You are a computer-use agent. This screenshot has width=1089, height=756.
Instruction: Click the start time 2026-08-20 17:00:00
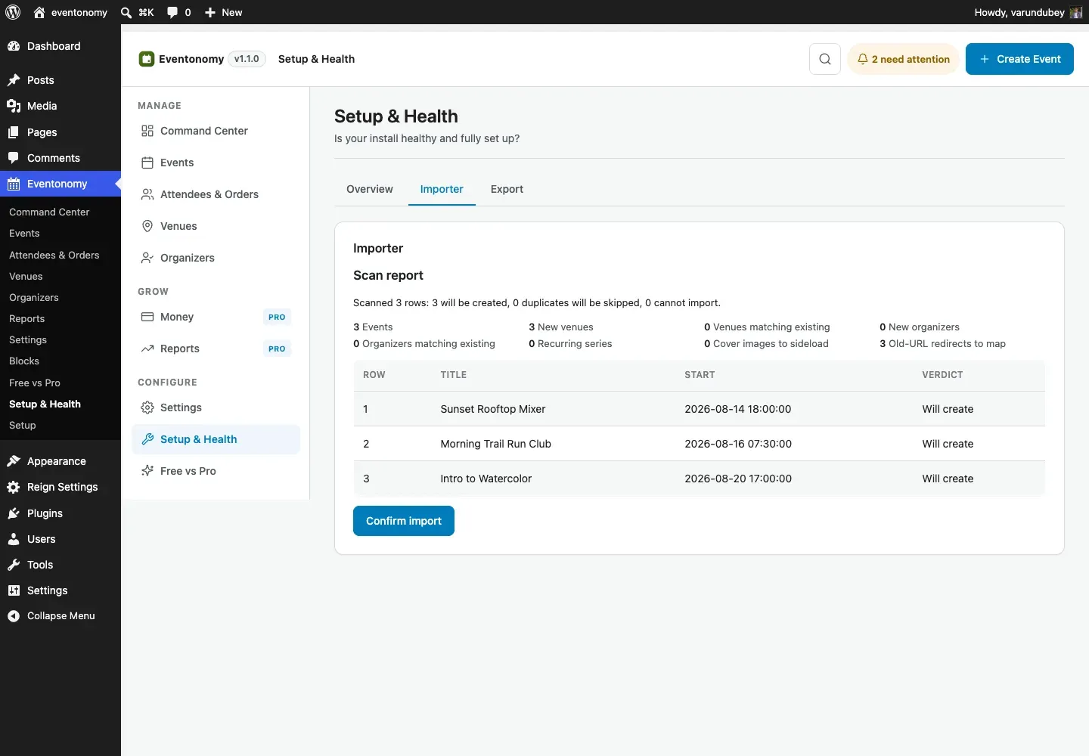tap(738, 479)
